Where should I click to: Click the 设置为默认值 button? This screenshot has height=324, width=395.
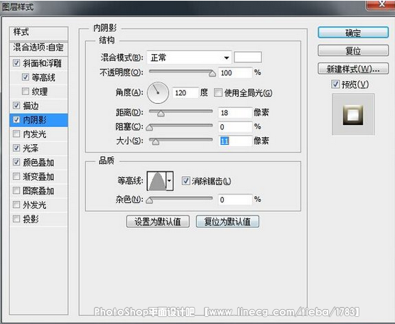click(x=158, y=222)
